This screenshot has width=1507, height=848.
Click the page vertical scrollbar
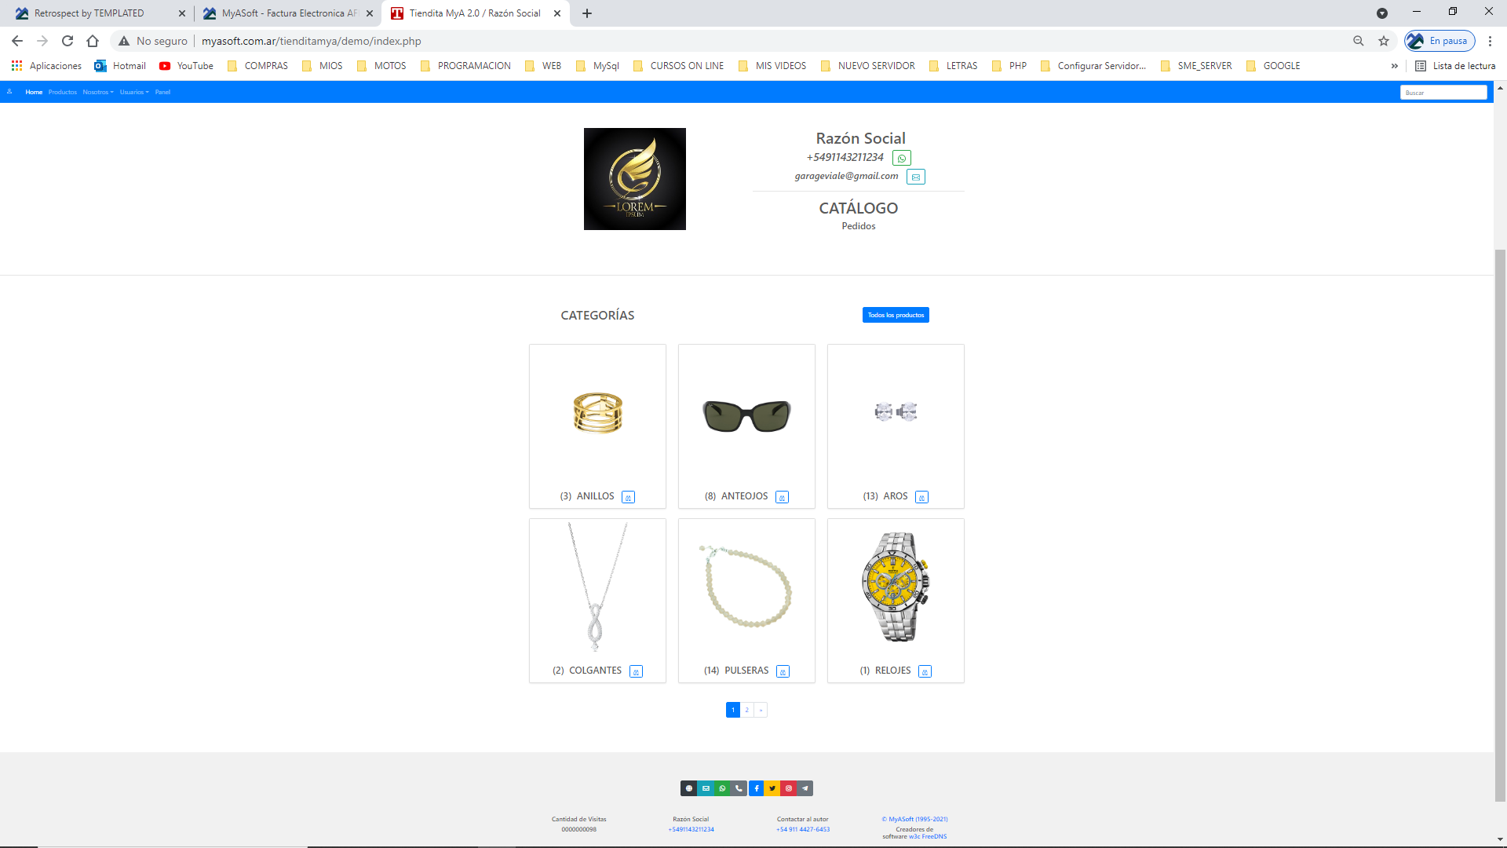[x=1500, y=525]
